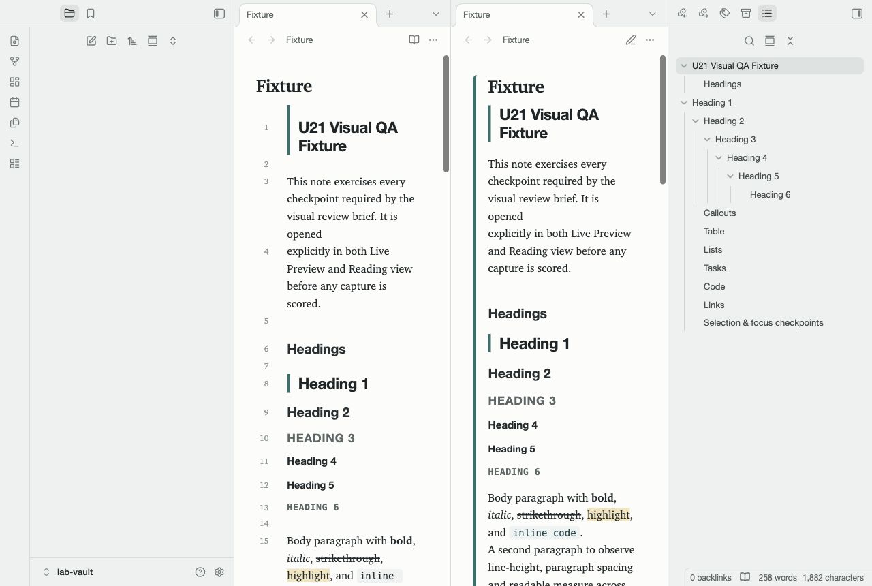Collapse the Heading 1 outline branch
The width and height of the screenshot is (872, 586).
(684, 103)
